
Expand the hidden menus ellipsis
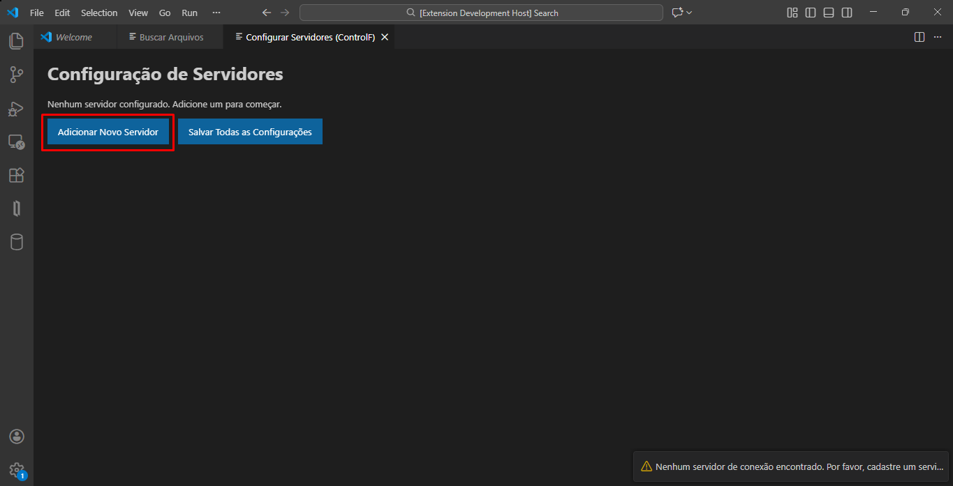(216, 13)
